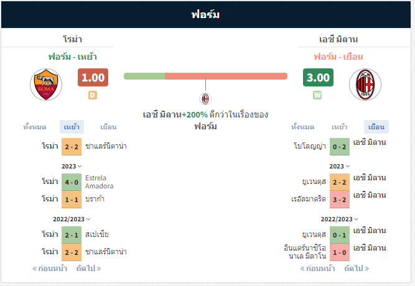Go to ถัดไป next page of Roma matches
Viewport: 415px width, 286px height.
coord(89,269)
